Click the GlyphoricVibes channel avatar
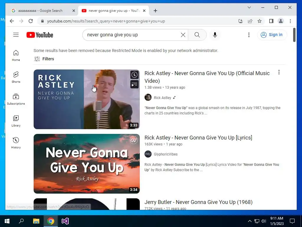 (148, 154)
